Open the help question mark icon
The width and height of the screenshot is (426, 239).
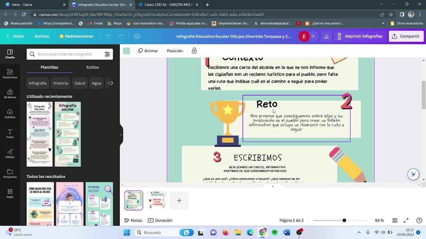[419, 220]
